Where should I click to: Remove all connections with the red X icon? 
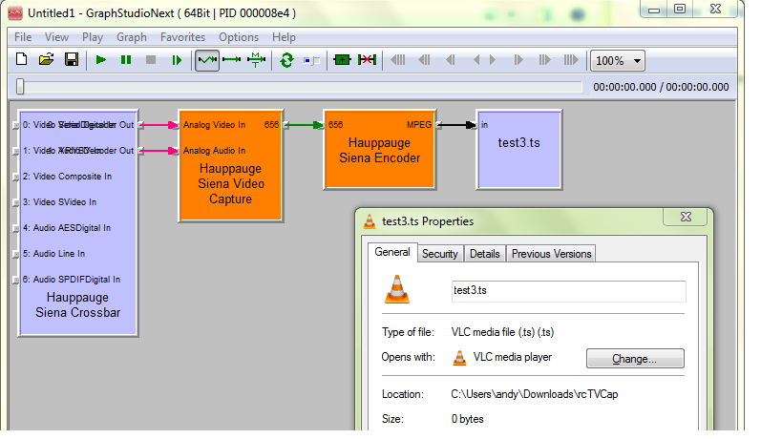[x=367, y=60]
